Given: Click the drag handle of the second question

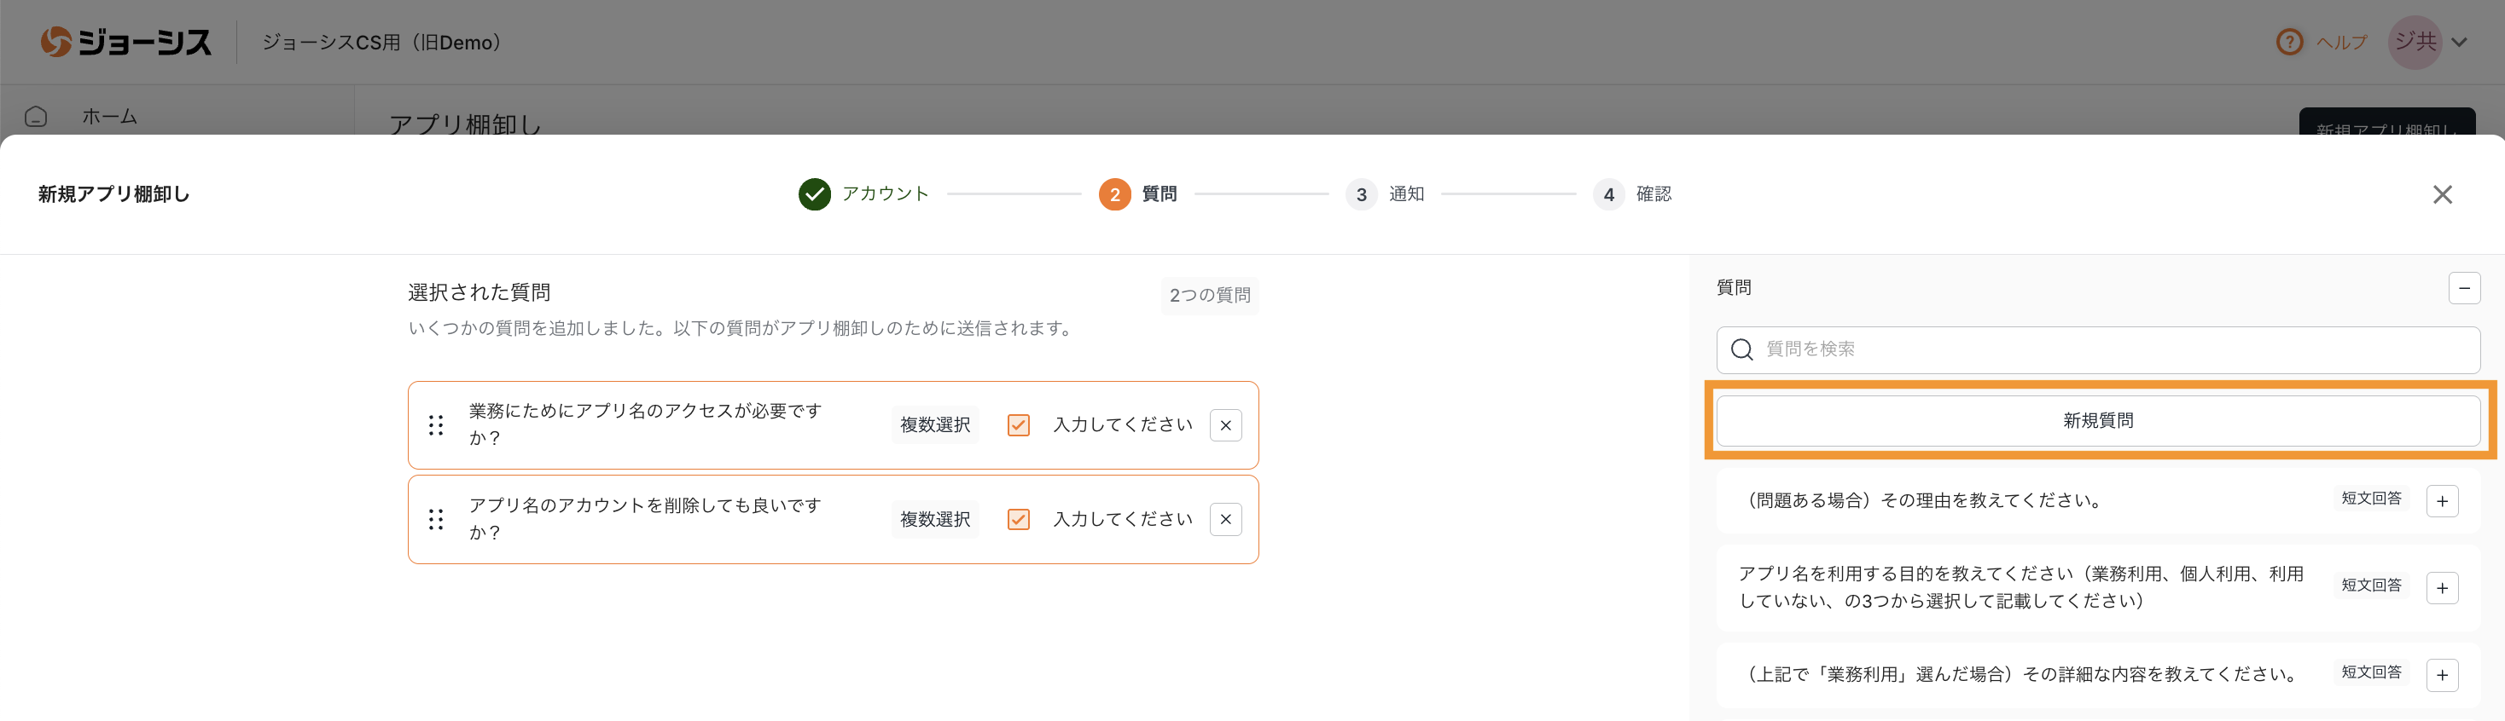Looking at the screenshot, I should click(x=436, y=520).
